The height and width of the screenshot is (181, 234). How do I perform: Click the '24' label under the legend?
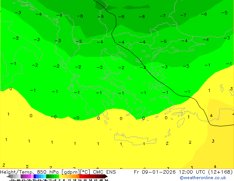[80, 180]
